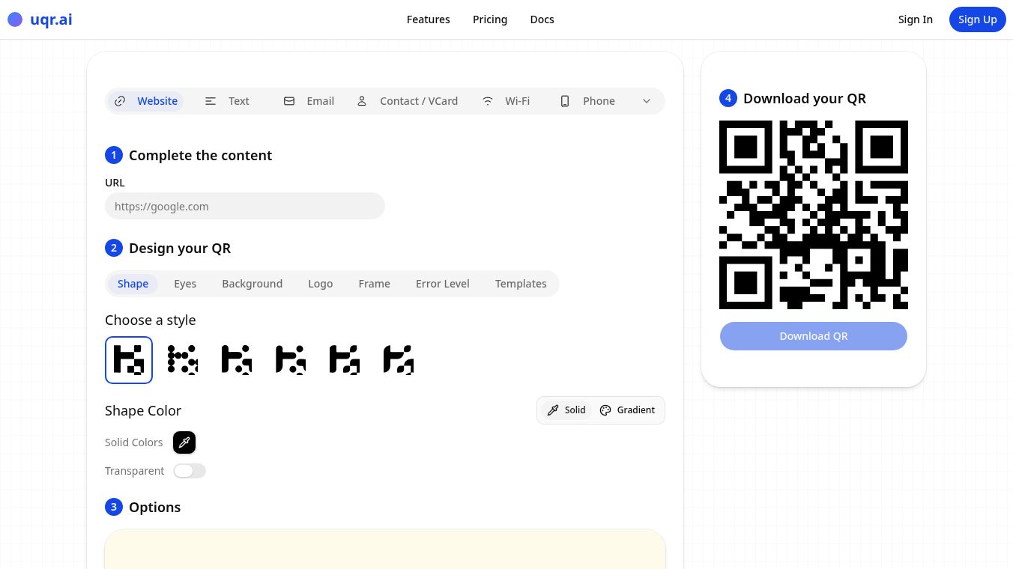
Task: Click the 'URL' field label
Action: pos(115,183)
